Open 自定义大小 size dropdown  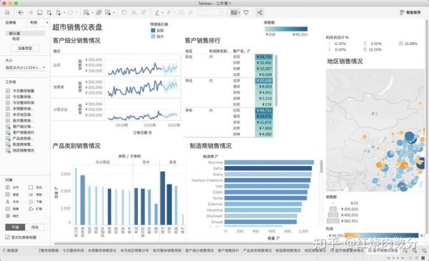pyautogui.click(x=25, y=67)
